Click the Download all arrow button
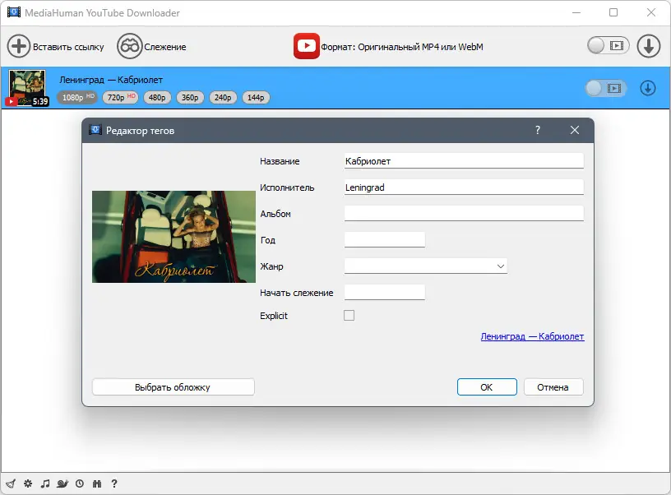This screenshot has height=495, width=671. (x=649, y=46)
